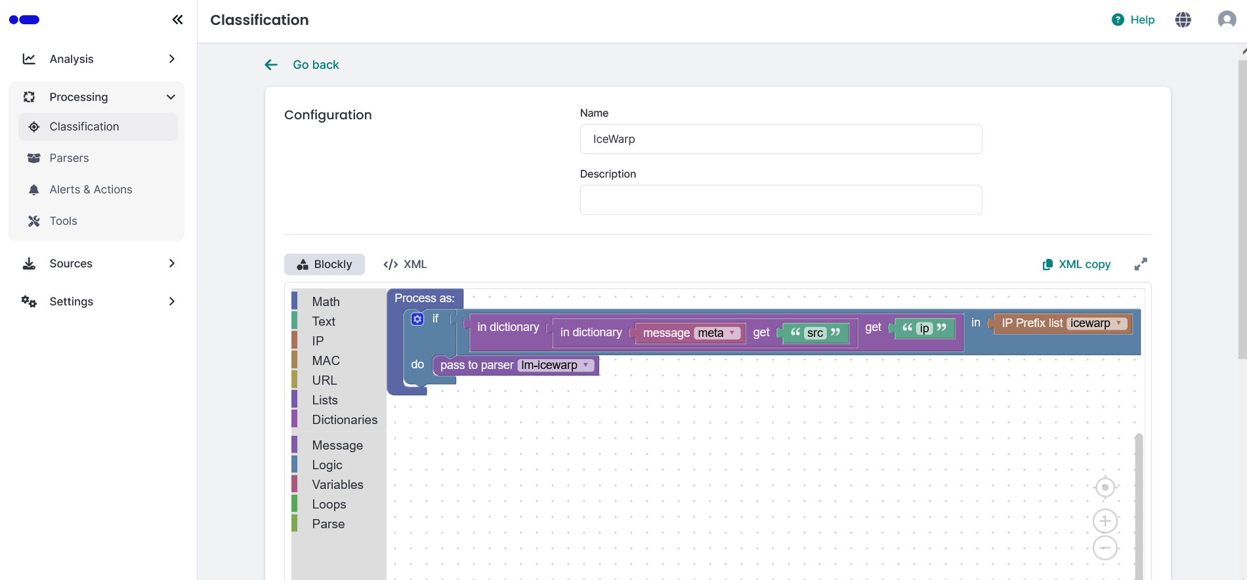Click the XML copy button

click(x=1076, y=264)
